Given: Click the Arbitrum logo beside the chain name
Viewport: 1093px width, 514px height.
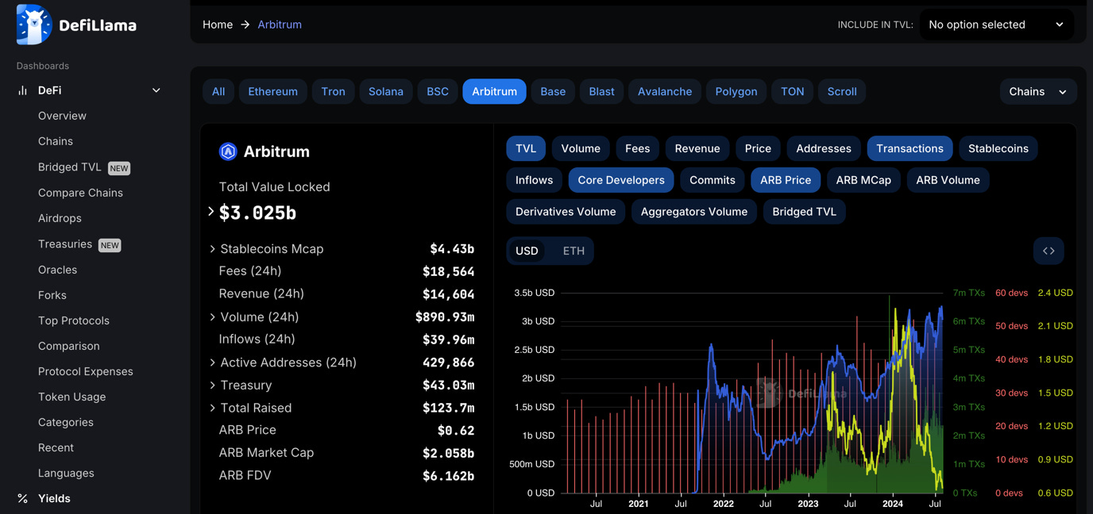Looking at the screenshot, I should coord(228,152).
